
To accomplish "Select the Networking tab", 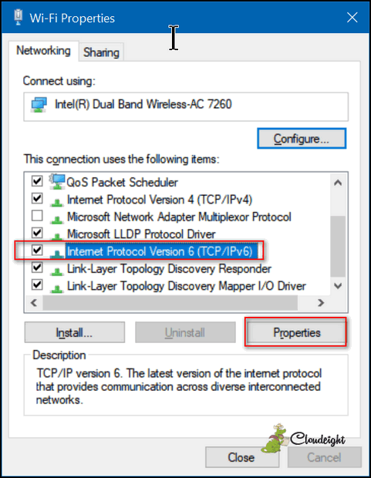I will (43, 51).
